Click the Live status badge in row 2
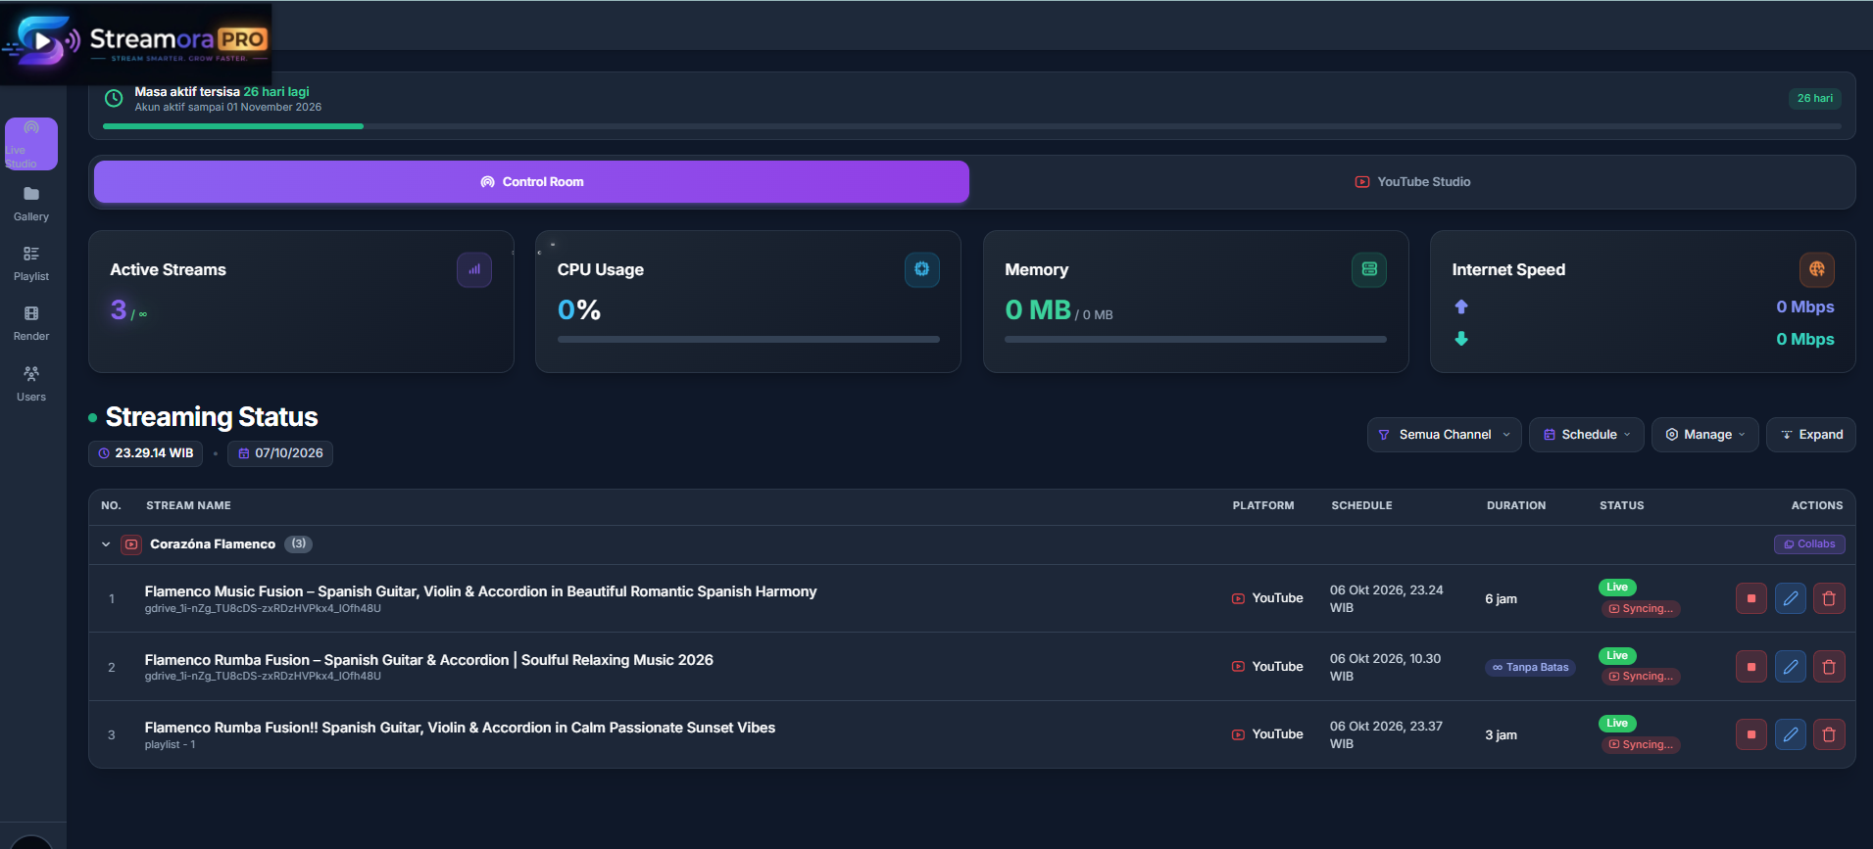Viewport: 1873px width, 849px height. (x=1617, y=656)
